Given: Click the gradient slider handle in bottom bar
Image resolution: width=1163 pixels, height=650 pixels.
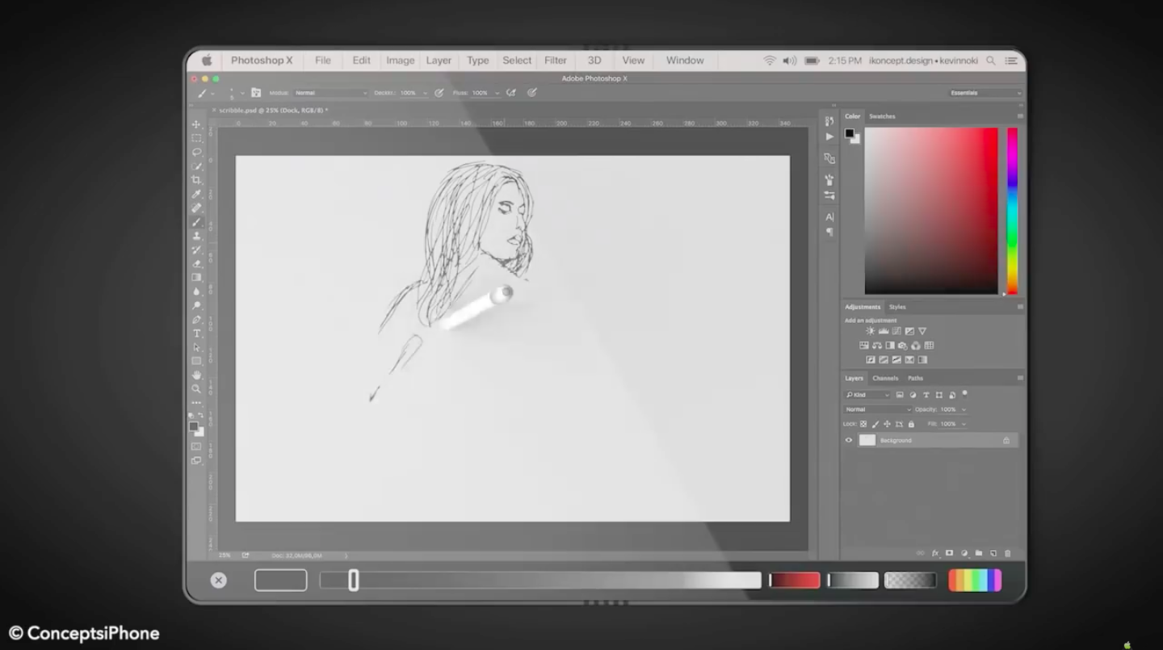Looking at the screenshot, I should click(x=354, y=580).
